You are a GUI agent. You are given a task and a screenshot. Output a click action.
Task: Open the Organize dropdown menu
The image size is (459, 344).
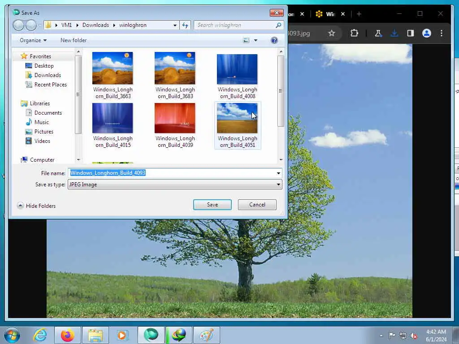33,40
